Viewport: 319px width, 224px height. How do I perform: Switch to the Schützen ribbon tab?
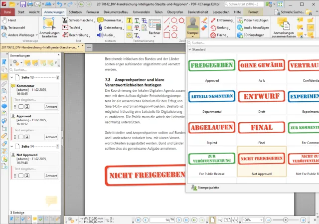click(76, 11)
